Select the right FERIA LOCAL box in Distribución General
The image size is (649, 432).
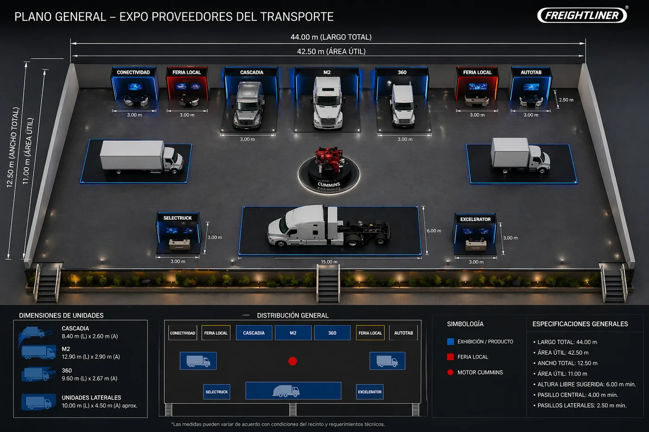click(370, 333)
